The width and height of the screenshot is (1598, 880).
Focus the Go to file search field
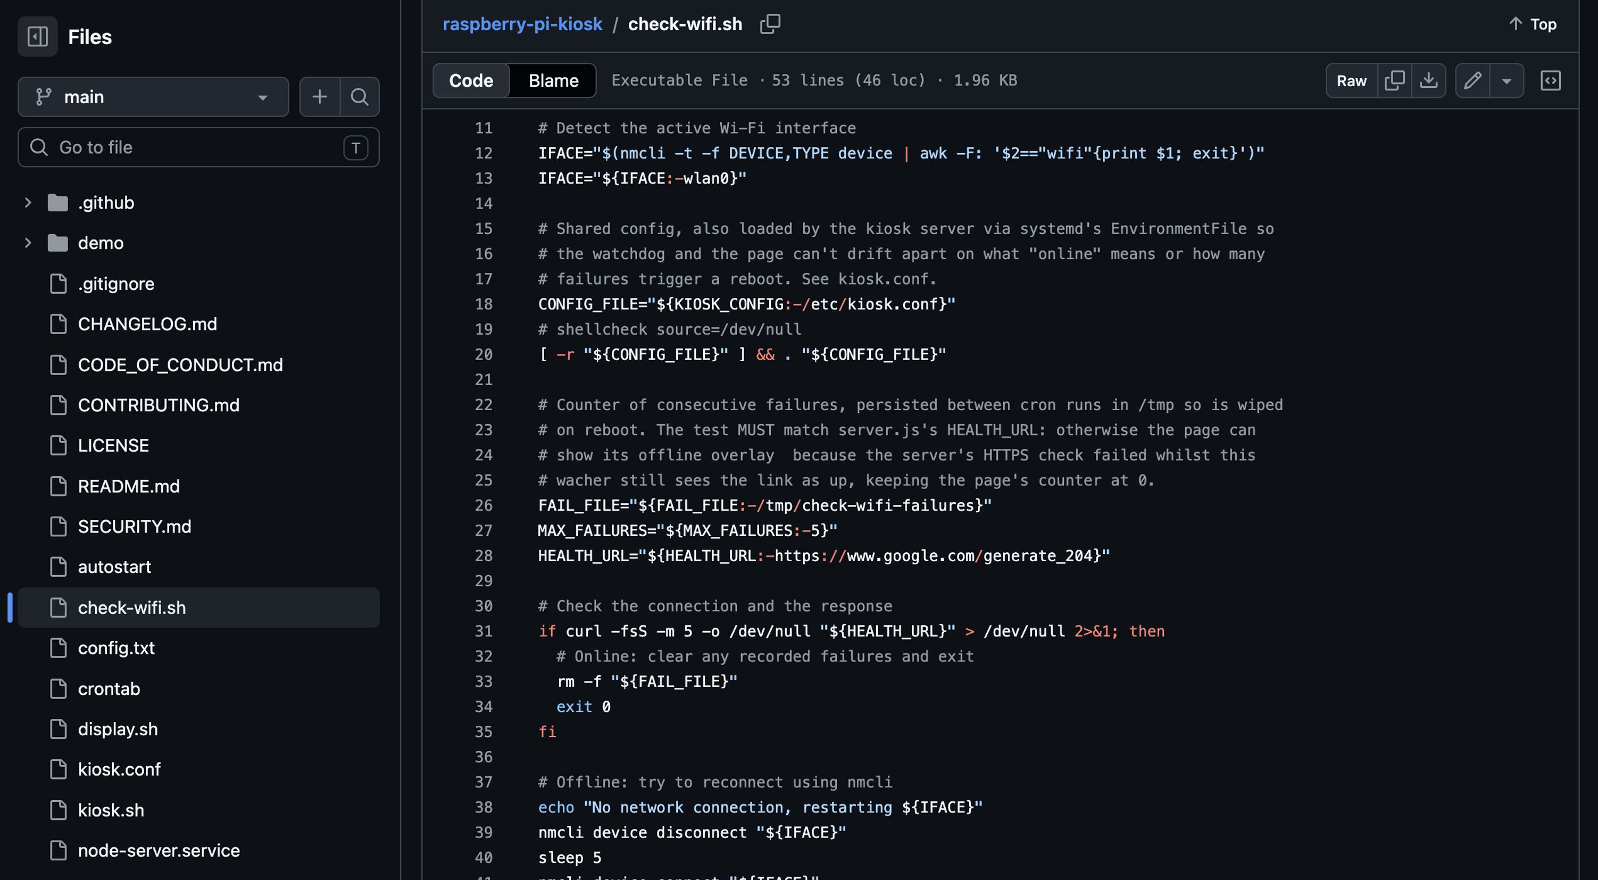[x=198, y=147]
